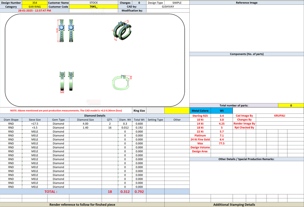Select the 14 Kt weight 4.25

click(x=222, y=124)
